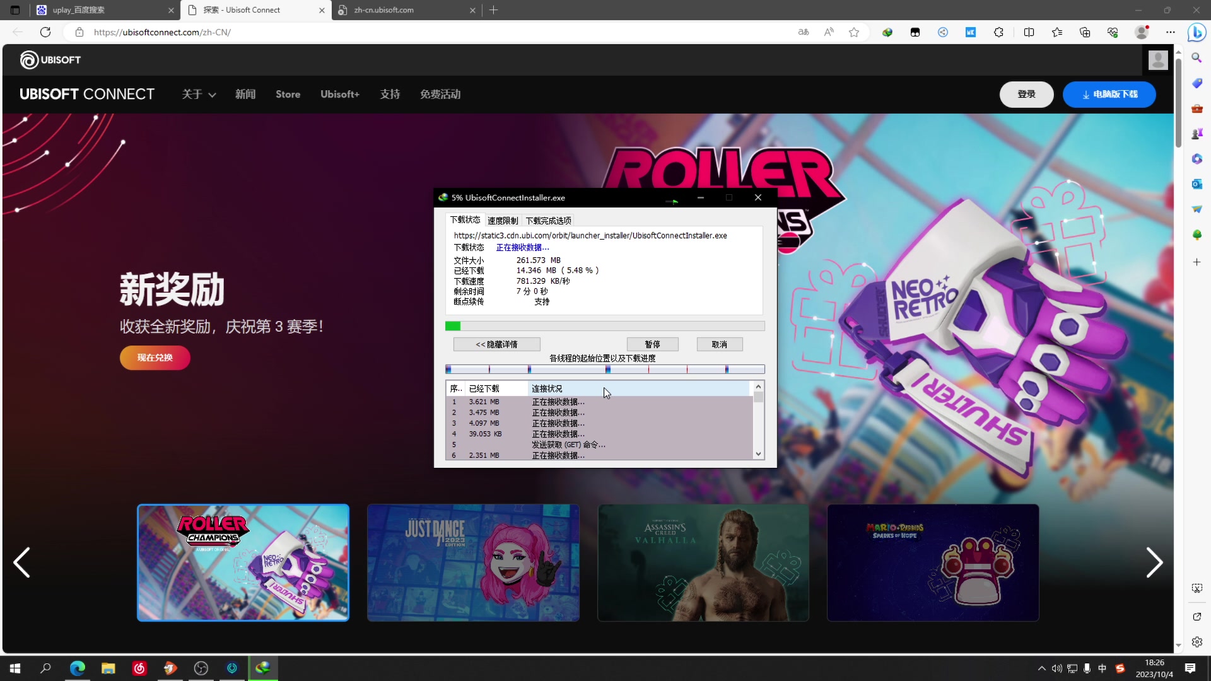The width and height of the screenshot is (1211, 681).
Task: Switch to zh-cn.ubisoft.com browser tab
Action: [406, 10]
